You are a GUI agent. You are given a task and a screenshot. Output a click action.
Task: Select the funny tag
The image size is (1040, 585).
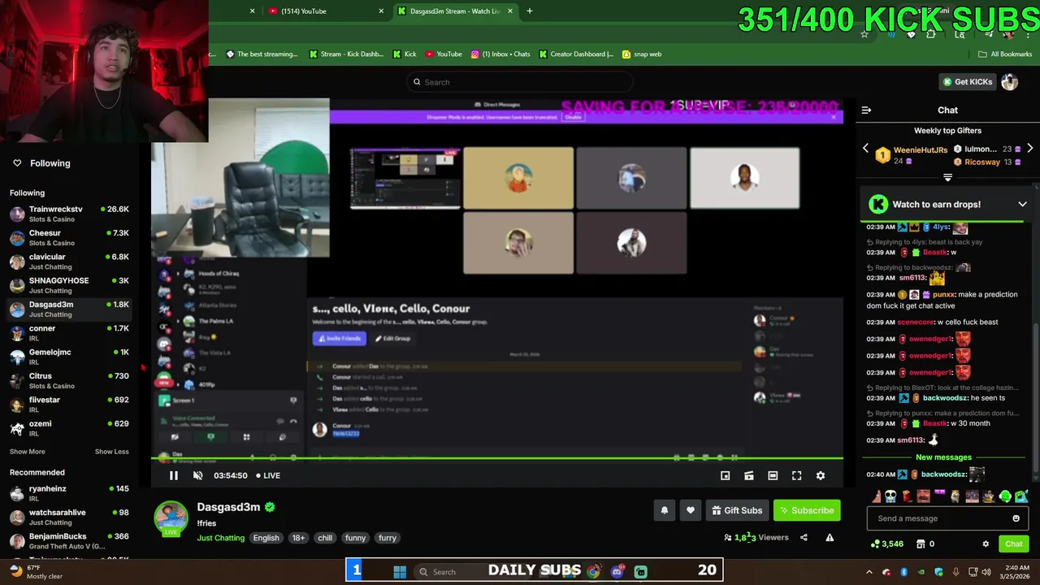click(355, 538)
